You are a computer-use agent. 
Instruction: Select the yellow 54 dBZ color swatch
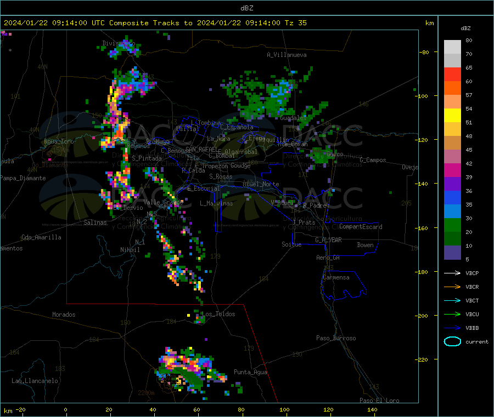point(452,116)
